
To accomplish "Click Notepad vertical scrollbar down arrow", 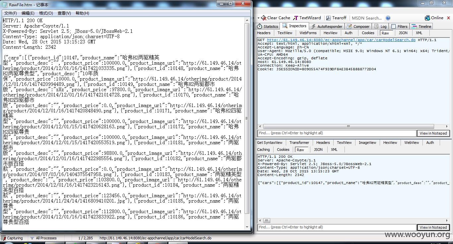I will [247, 227].
